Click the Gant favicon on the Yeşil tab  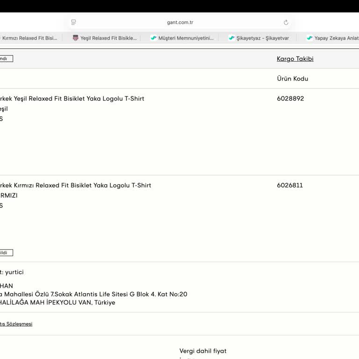(x=75, y=38)
